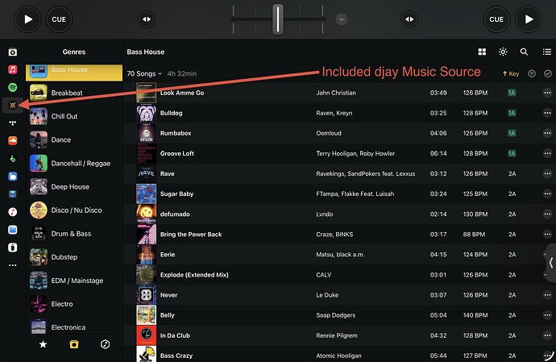This screenshot has height=362, width=556.
Task: Select the Dancehall / Reggae genre
Action: [x=74, y=163]
